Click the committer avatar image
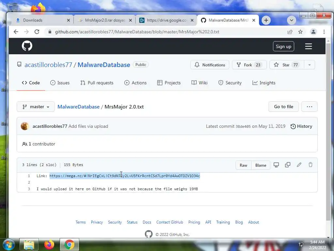 25,126
